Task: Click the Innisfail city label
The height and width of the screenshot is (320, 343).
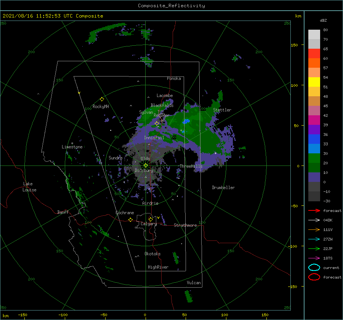Action: tap(154, 138)
